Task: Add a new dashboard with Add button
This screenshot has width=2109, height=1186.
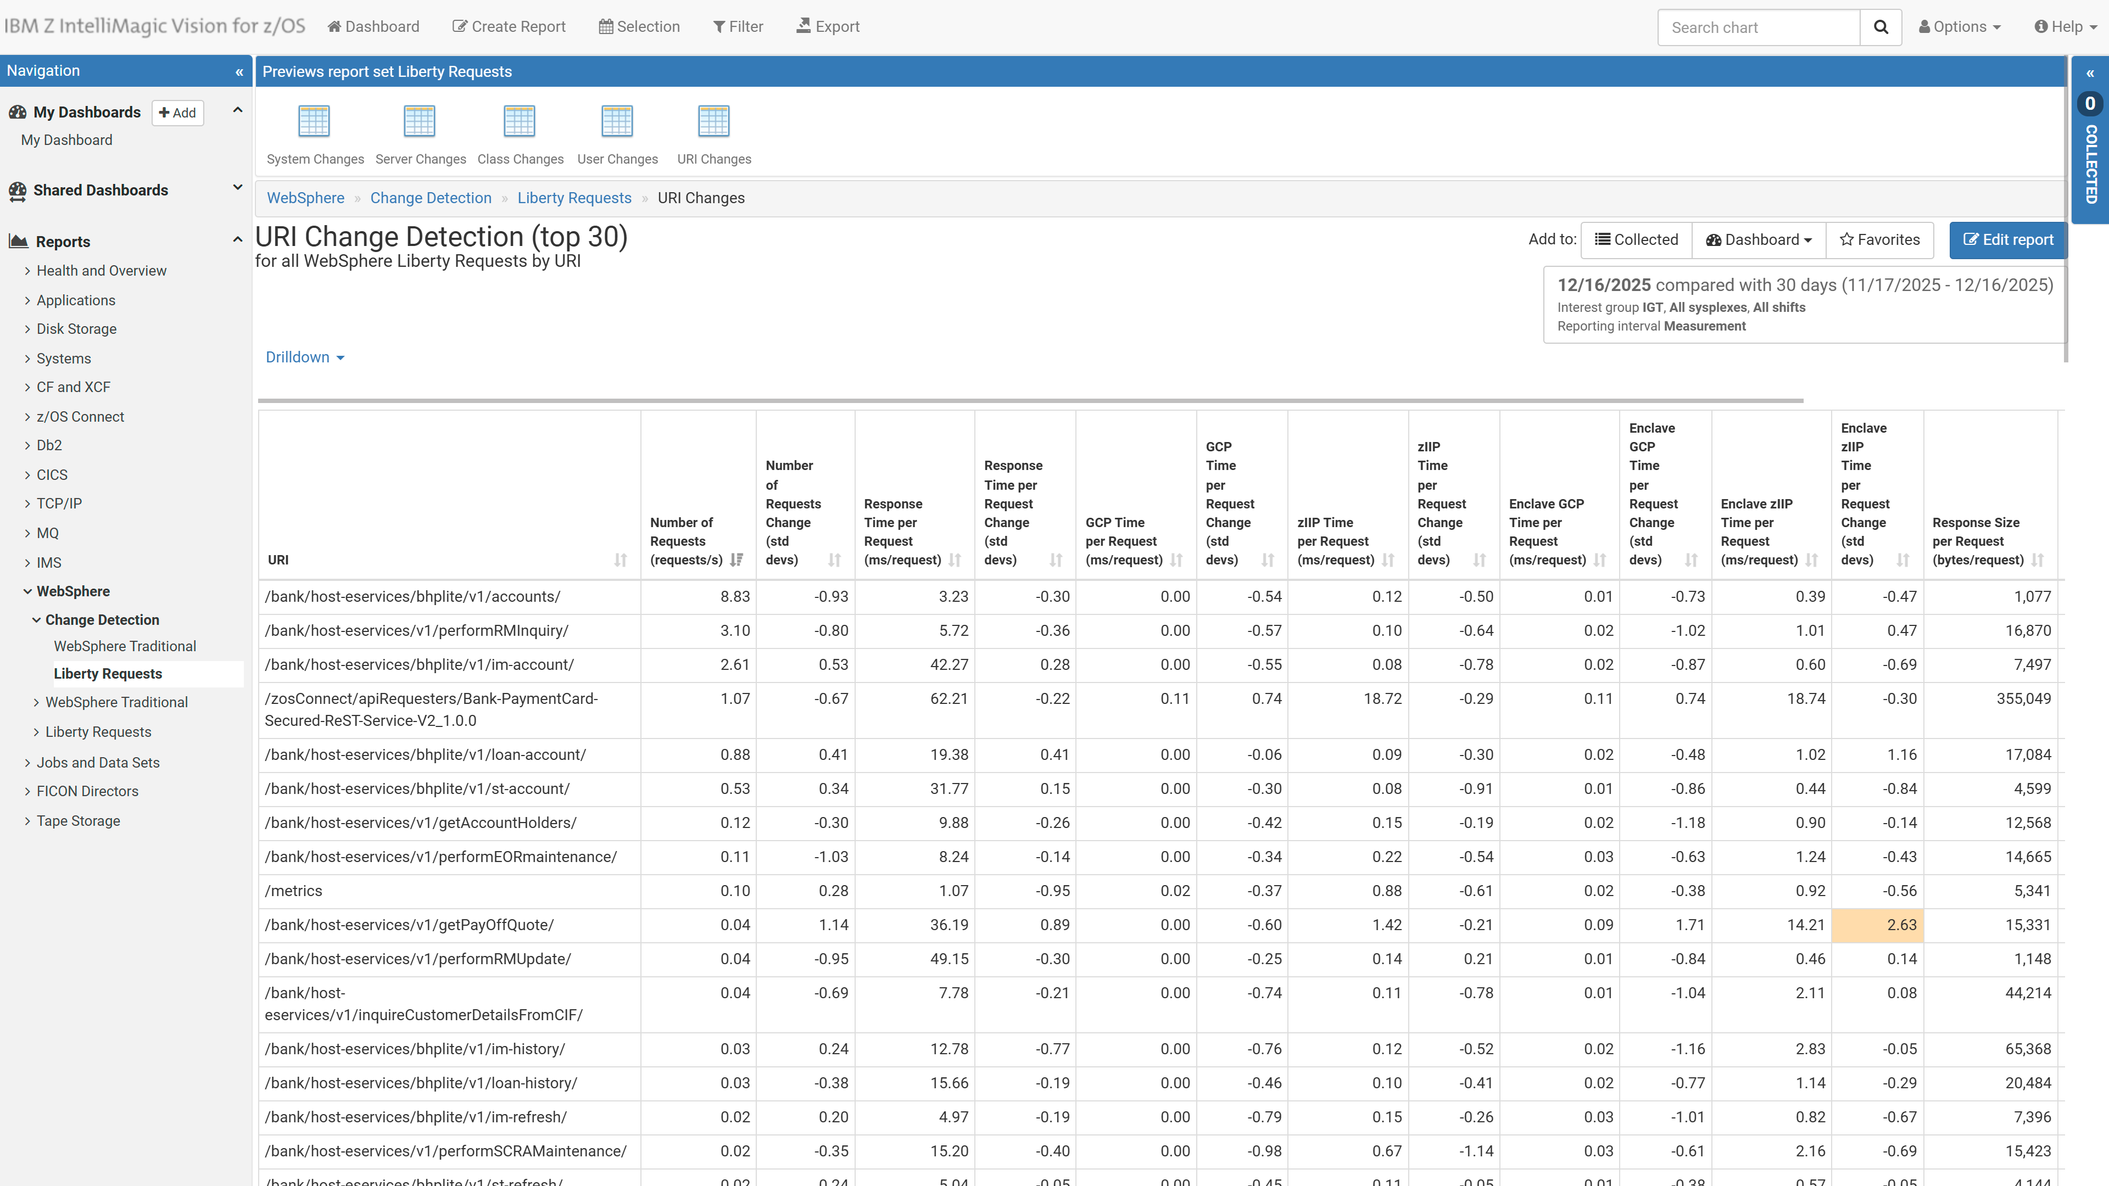Action: 177,113
